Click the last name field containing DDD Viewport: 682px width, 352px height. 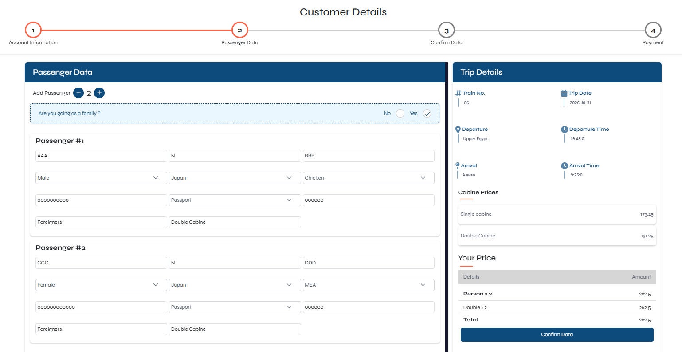(368, 263)
